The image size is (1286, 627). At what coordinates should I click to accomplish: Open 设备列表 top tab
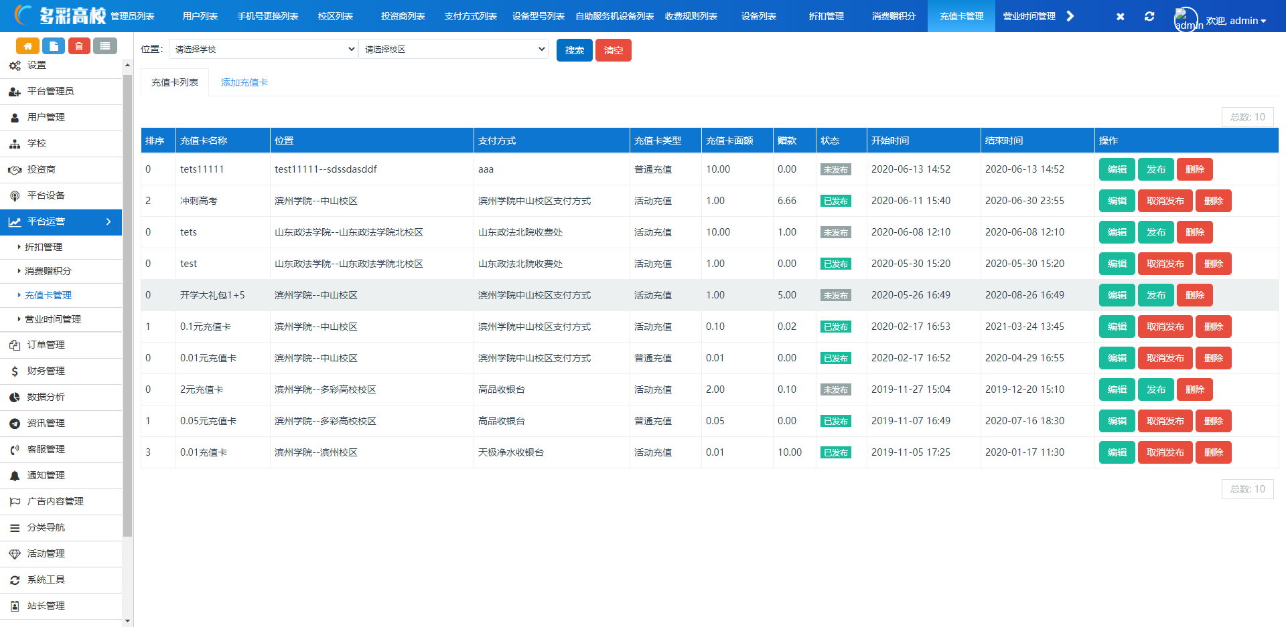(x=759, y=16)
